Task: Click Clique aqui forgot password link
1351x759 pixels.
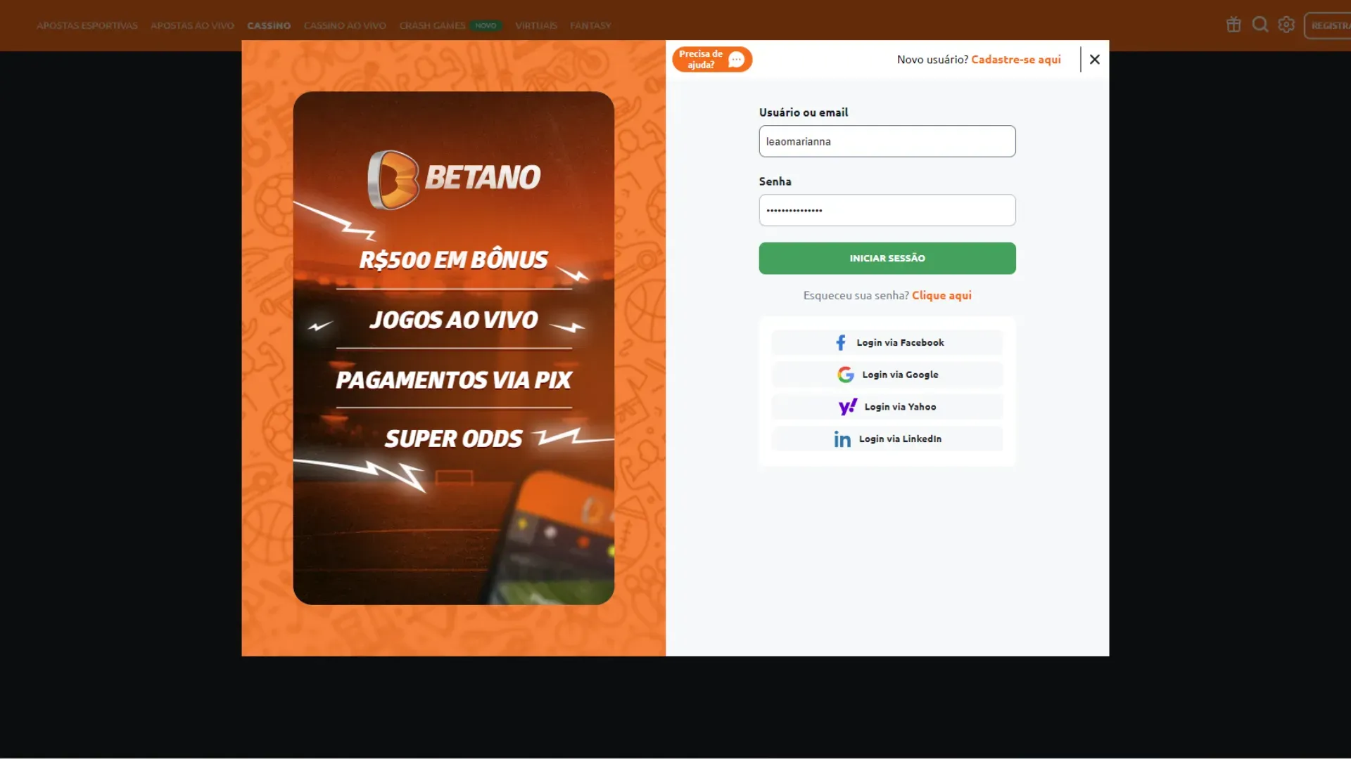Action: 941,294
